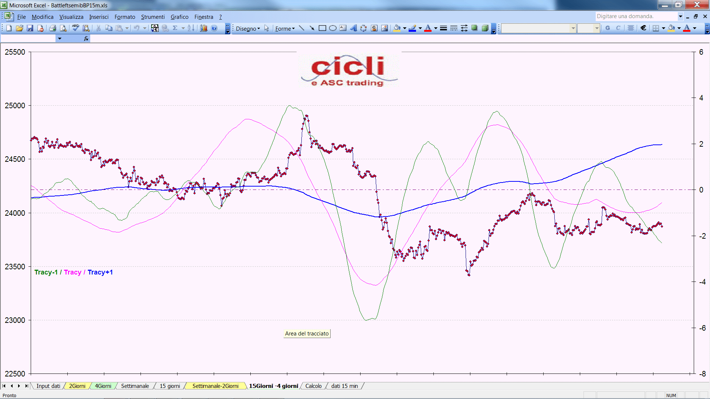Pick drawing toolbar Fill Color paint bucket
710x399 pixels.
(397, 28)
